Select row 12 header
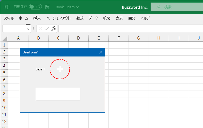The image size is (203, 128). (4, 122)
